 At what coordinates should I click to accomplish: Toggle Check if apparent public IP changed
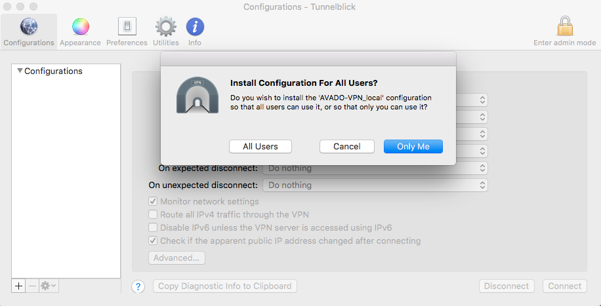point(153,240)
